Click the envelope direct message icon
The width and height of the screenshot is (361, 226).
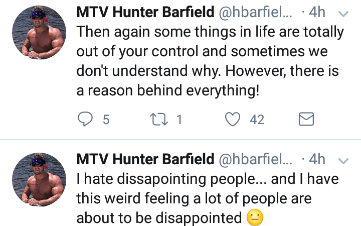point(306,119)
